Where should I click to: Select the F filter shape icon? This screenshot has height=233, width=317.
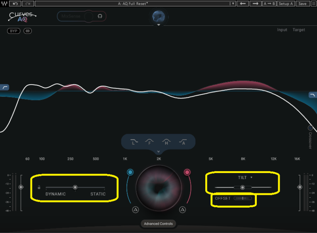pyautogui.click(x=150, y=141)
